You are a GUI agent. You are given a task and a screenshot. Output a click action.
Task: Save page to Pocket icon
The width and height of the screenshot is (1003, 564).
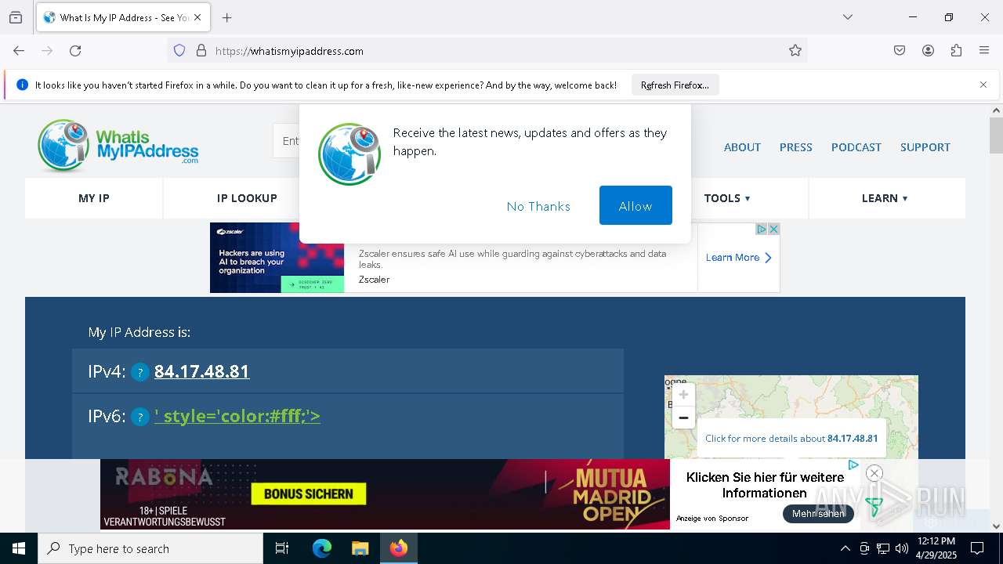pyautogui.click(x=900, y=50)
